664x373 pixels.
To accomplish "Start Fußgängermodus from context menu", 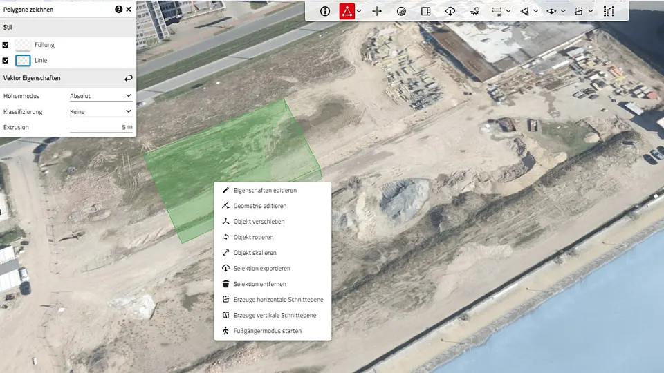I will tap(267, 331).
